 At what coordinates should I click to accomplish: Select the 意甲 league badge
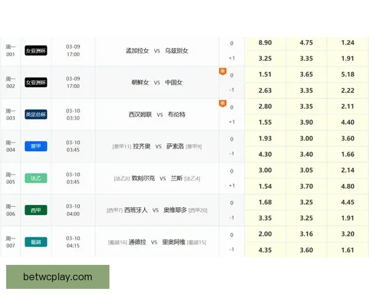click(36, 146)
